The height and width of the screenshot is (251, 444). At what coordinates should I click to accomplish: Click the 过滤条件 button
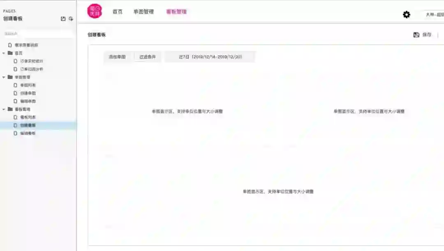pyautogui.click(x=148, y=57)
